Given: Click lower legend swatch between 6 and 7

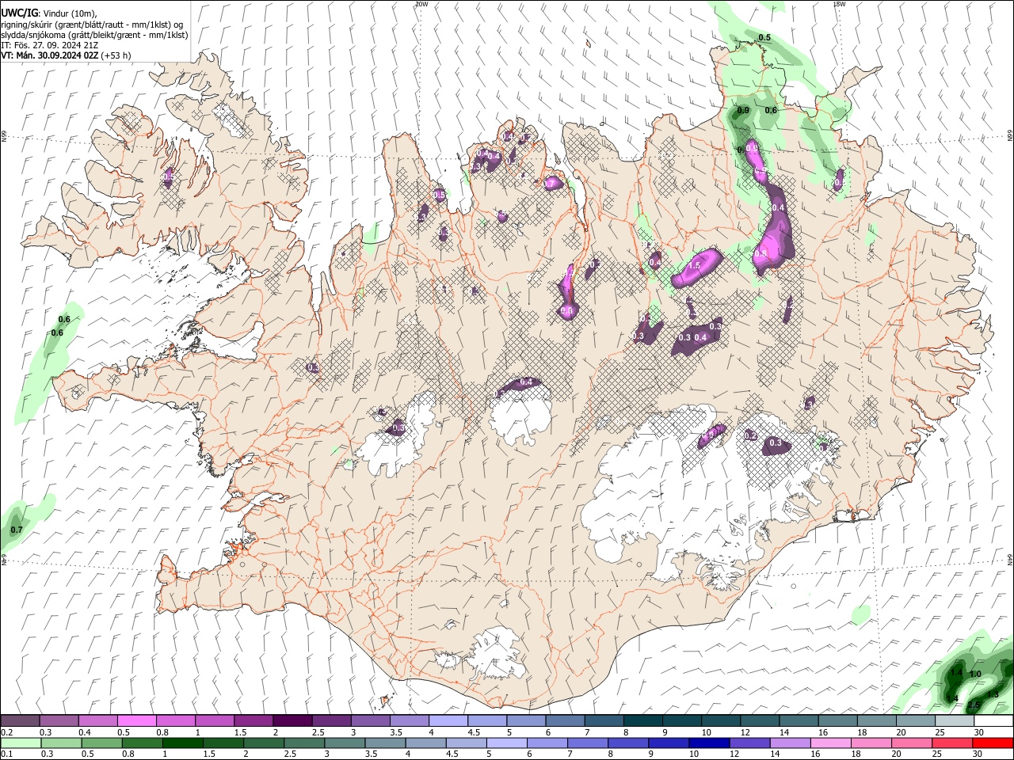Looking at the screenshot, I should [547, 743].
